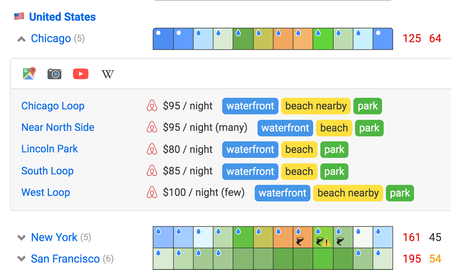The width and height of the screenshot is (451, 270).
Task: Open the Wikipedia icon for Chicago
Action: (x=108, y=74)
